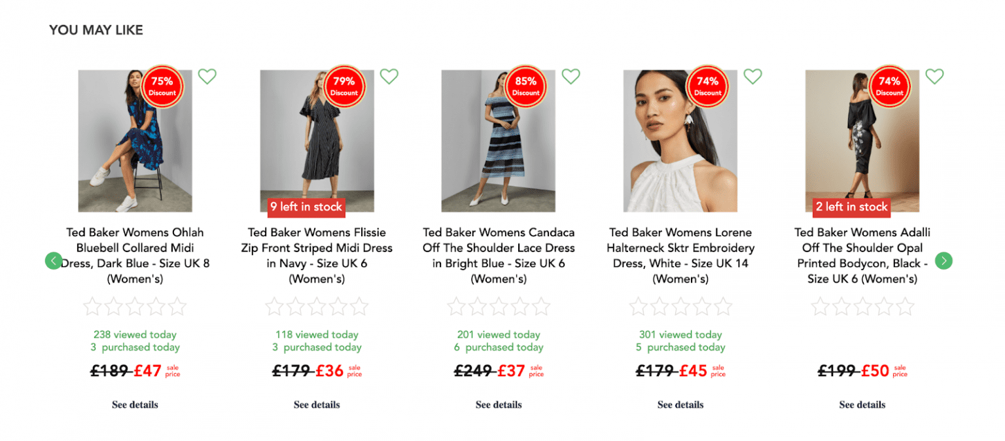See details for the £36 Flissie dress
1005x441 pixels.
coord(317,405)
